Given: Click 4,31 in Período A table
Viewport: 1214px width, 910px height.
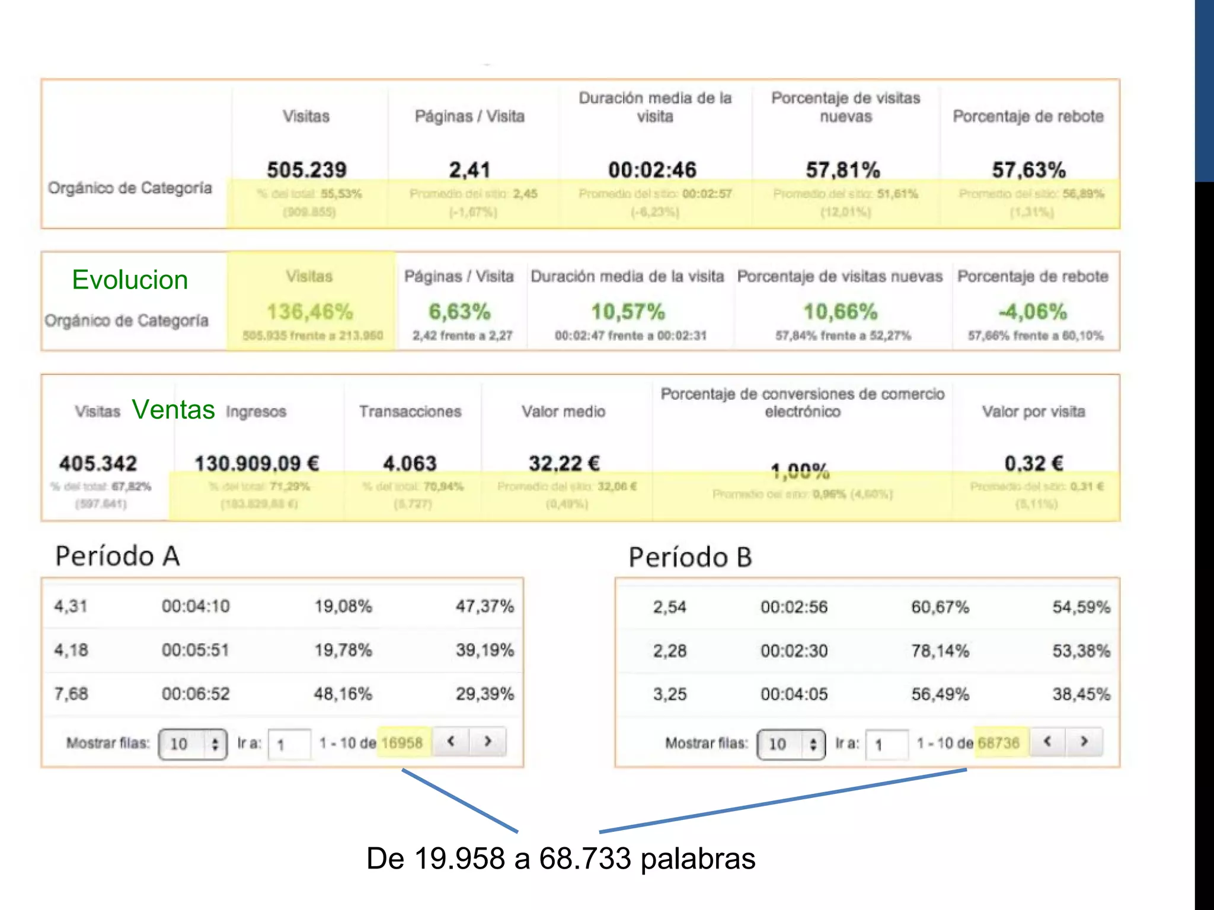Looking at the screenshot, I should coord(71,606).
